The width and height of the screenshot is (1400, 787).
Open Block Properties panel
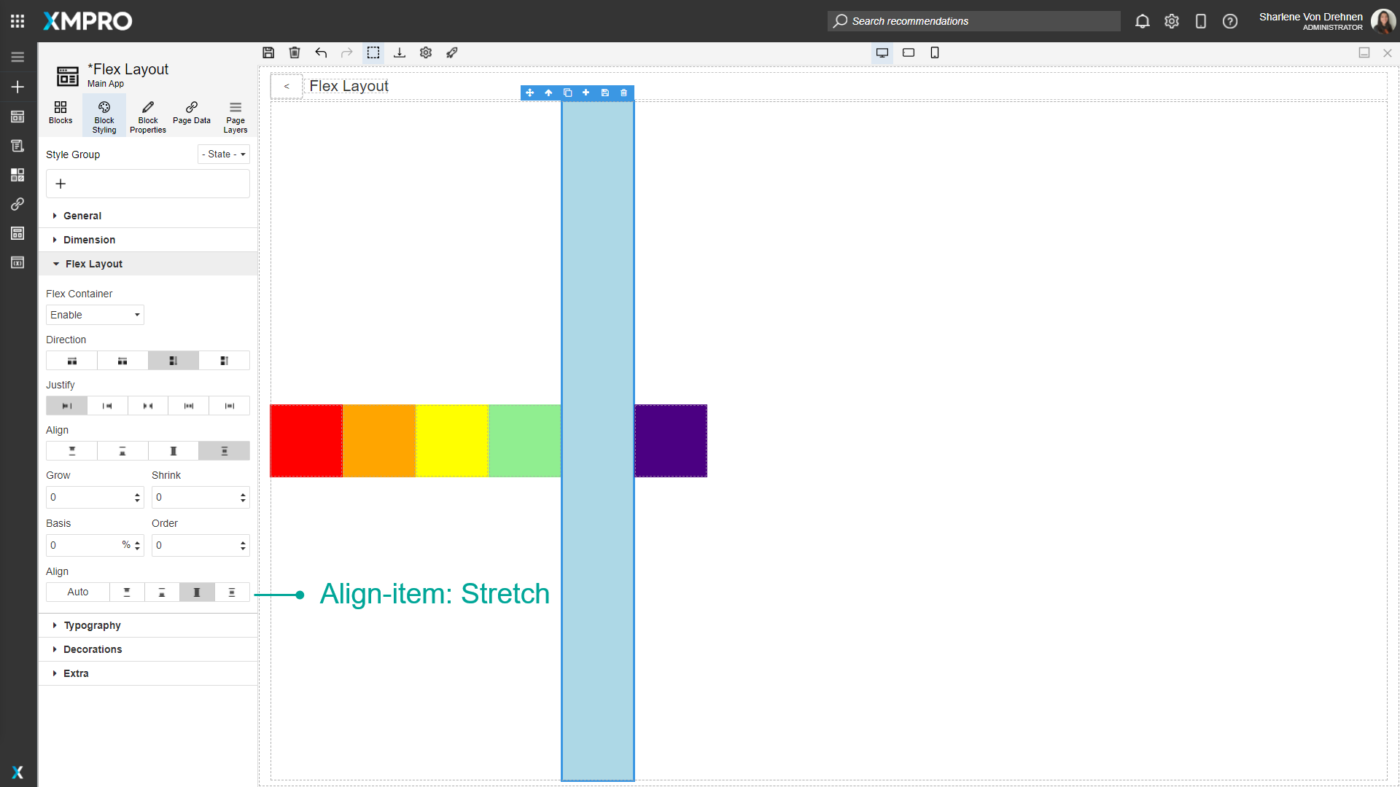[x=147, y=114]
